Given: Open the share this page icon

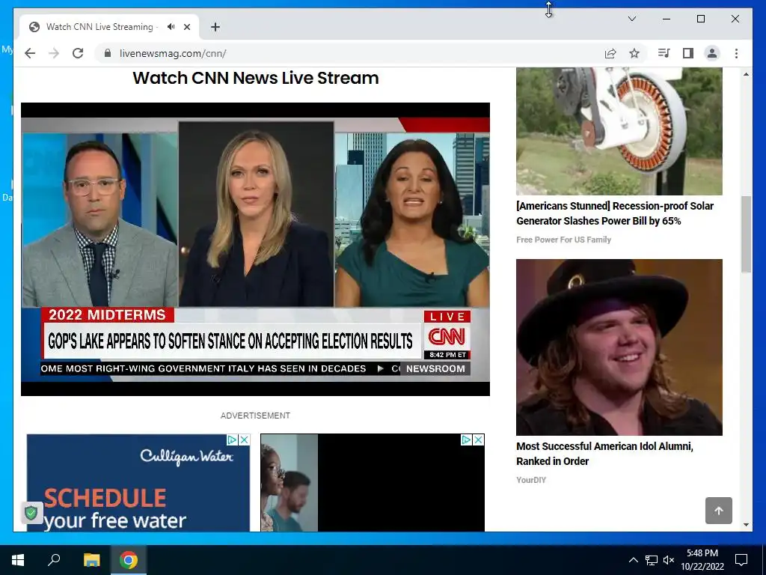Looking at the screenshot, I should (610, 53).
